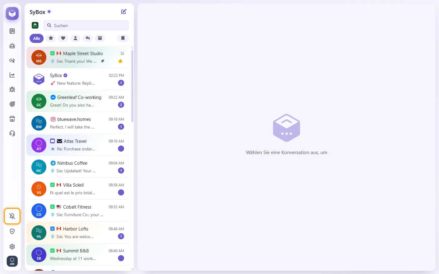439x274 pixels.
Task: Open the Atlas Travel conversation
Action: (x=78, y=145)
